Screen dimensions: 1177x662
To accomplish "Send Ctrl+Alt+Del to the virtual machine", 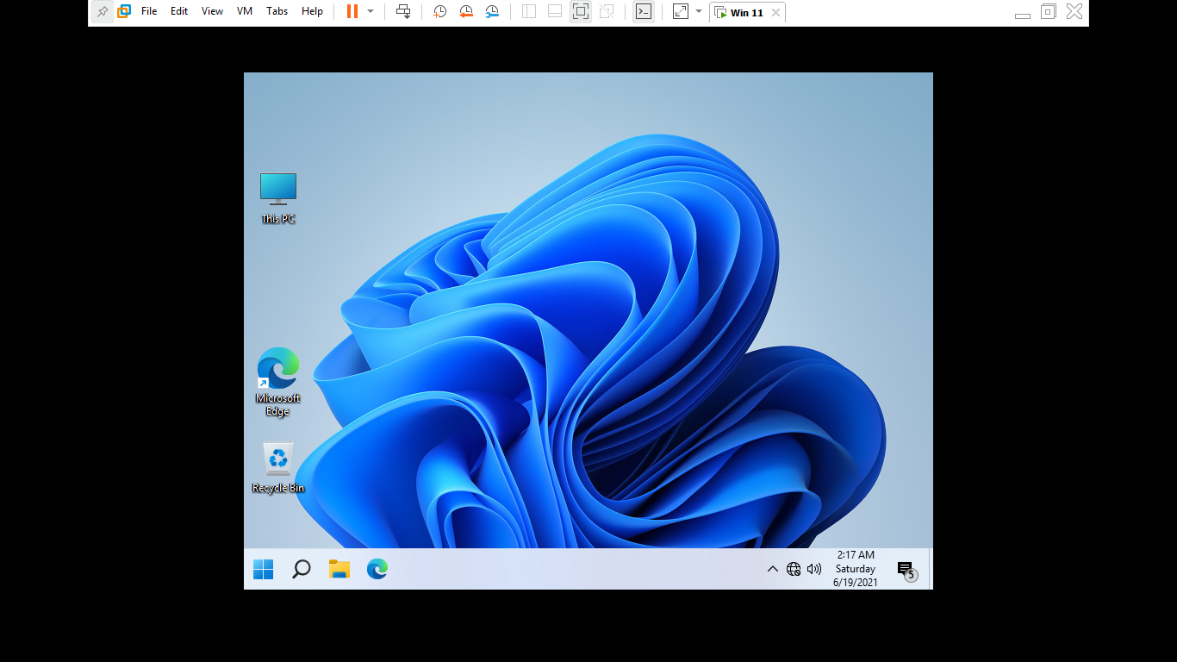I will [x=403, y=12].
